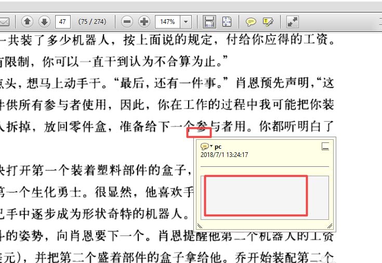Image resolution: width=382 pixels, height=263 pixels.
Task: Click the previous page up-arrow button
Action: (x=28, y=22)
